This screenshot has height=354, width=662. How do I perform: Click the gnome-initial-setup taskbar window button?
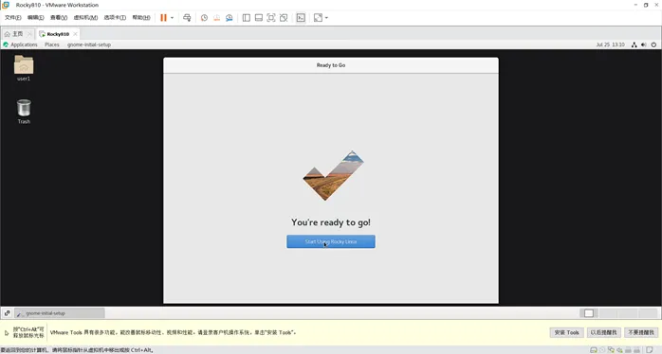click(60, 313)
